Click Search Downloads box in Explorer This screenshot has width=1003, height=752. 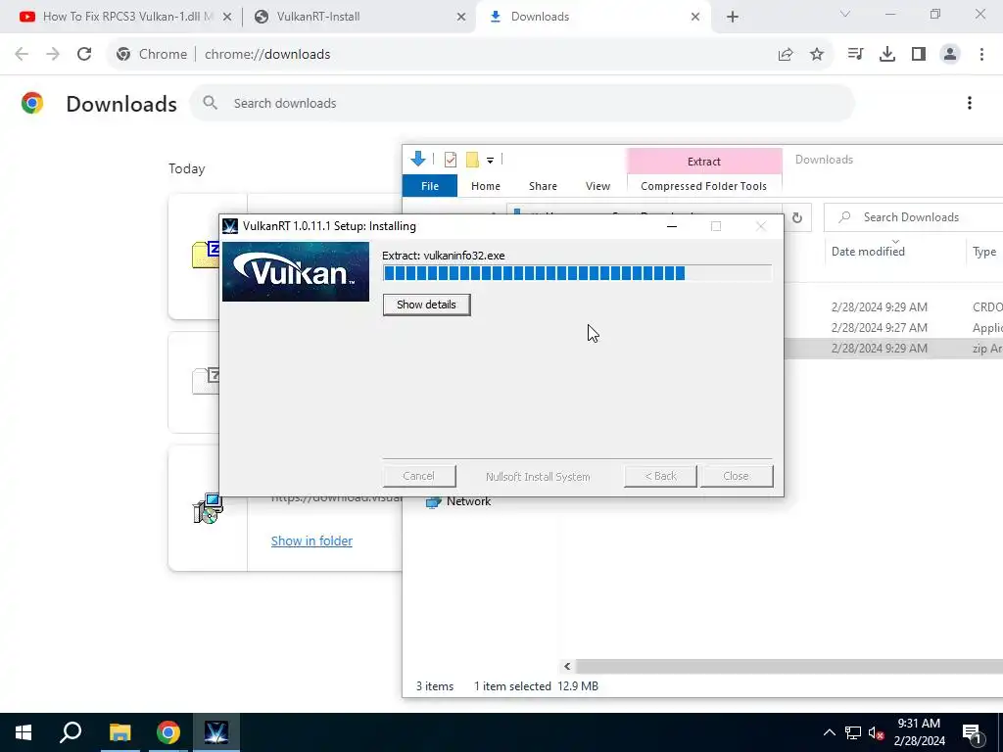click(914, 217)
